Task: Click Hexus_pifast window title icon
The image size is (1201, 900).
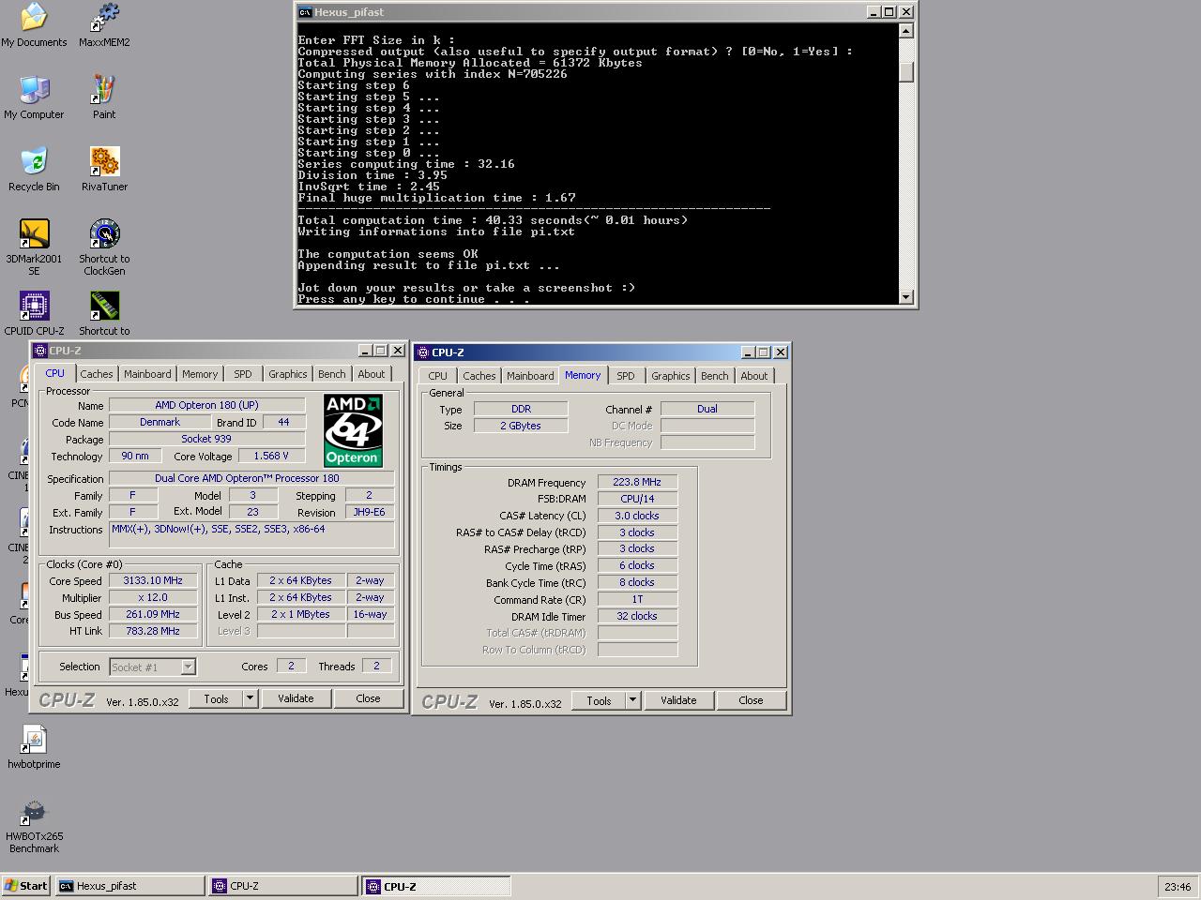Action: coord(305,12)
